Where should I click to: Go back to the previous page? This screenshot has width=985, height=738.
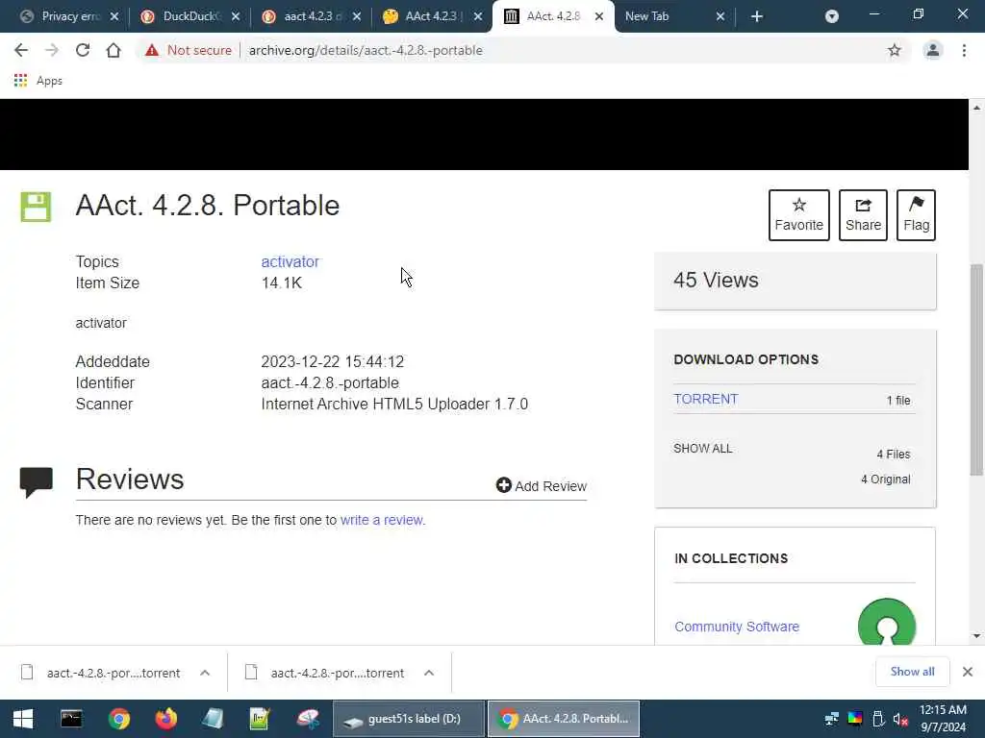(21, 50)
